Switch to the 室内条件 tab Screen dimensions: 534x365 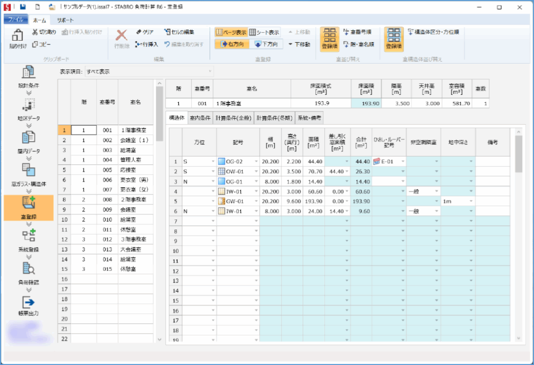200,118
